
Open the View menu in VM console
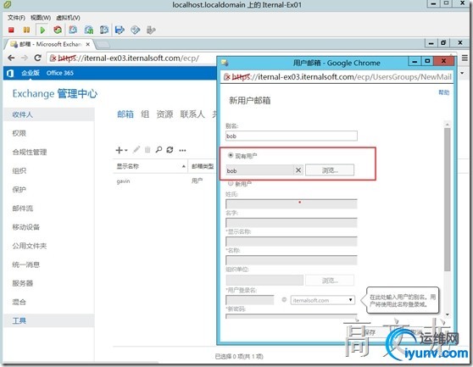click(x=41, y=18)
